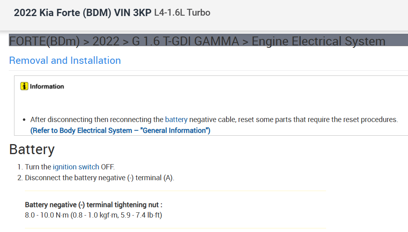Click the terminal tightening nut bold label
This screenshot has height=232, width=408.
pyautogui.click(x=94, y=205)
